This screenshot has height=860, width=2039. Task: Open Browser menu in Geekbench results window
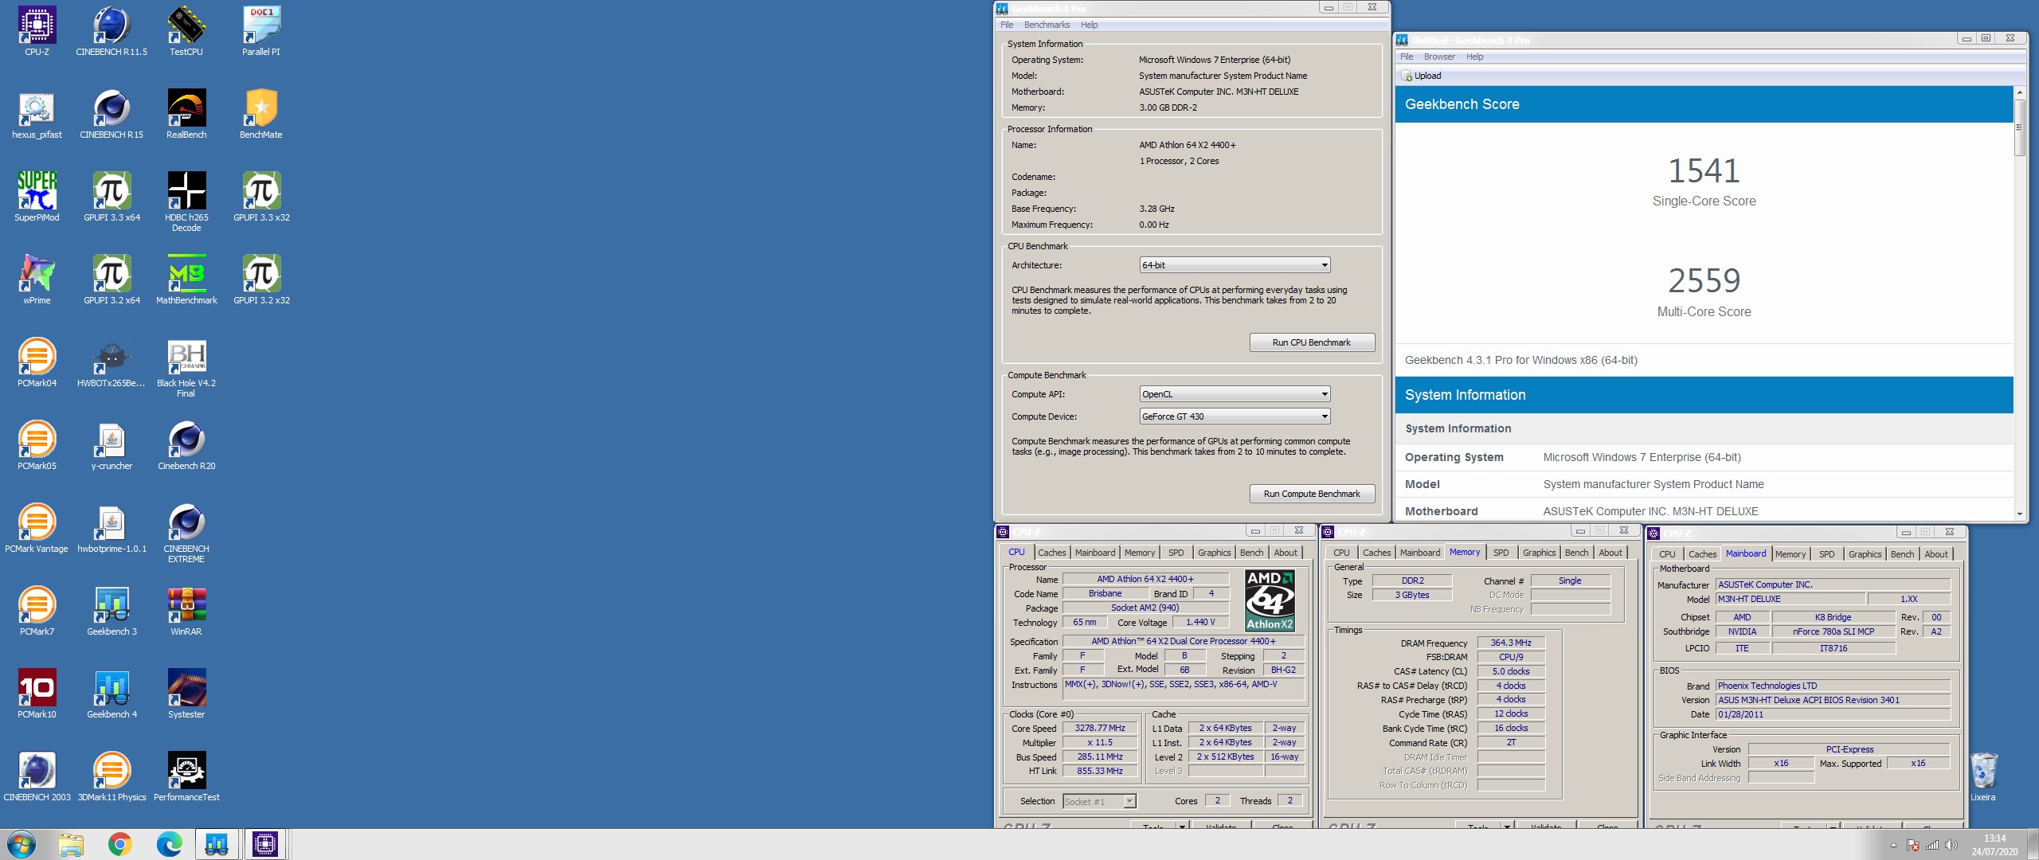coord(1439,57)
